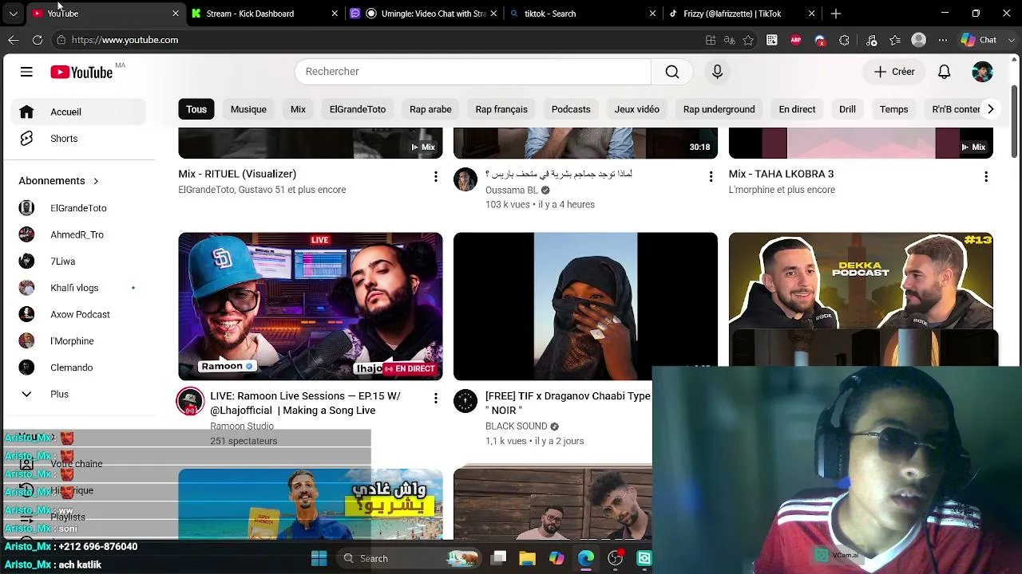Open Task View on the taskbar

pyautogui.click(x=498, y=558)
